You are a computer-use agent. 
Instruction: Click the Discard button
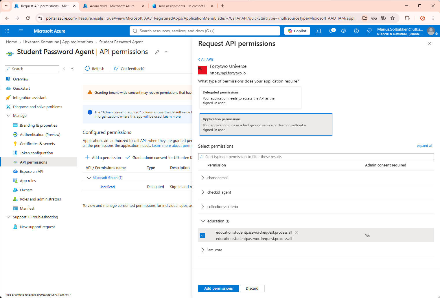click(x=252, y=288)
